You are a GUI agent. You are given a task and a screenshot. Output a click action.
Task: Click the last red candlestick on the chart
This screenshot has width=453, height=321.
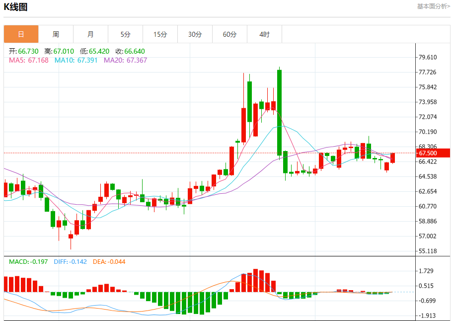[392, 158]
